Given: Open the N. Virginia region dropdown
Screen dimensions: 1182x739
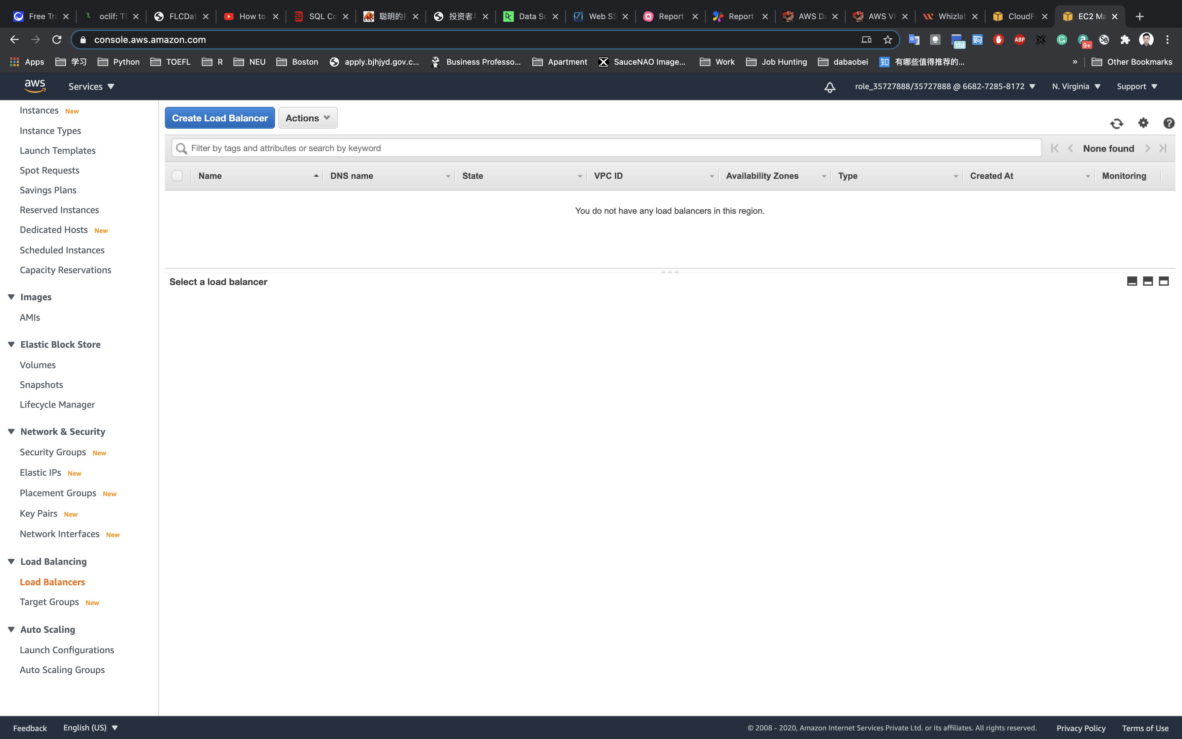Looking at the screenshot, I should point(1076,86).
